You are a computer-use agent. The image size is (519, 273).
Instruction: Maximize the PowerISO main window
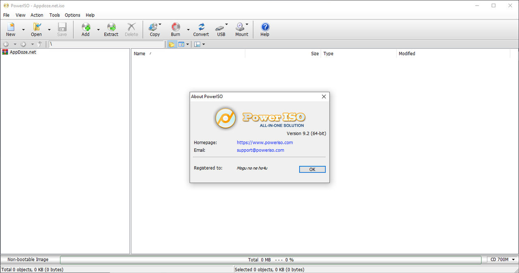(x=493, y=6)
